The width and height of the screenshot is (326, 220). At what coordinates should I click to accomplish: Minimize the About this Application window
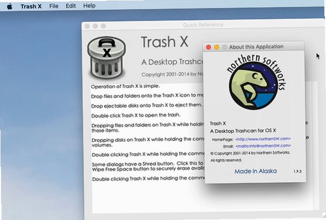pos(216,47)
